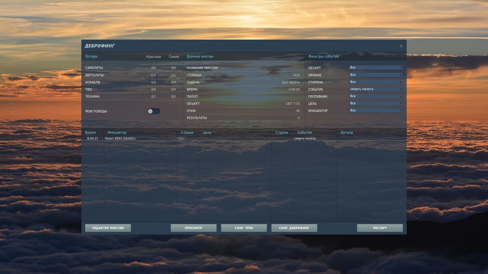Viewport: 488px width, 274px height.
Task: Restart mission with РЕСТАРТ button
Action: [x=380, y=228]
